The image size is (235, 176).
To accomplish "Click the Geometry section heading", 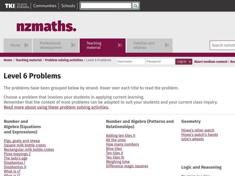I will click(191, 121).
